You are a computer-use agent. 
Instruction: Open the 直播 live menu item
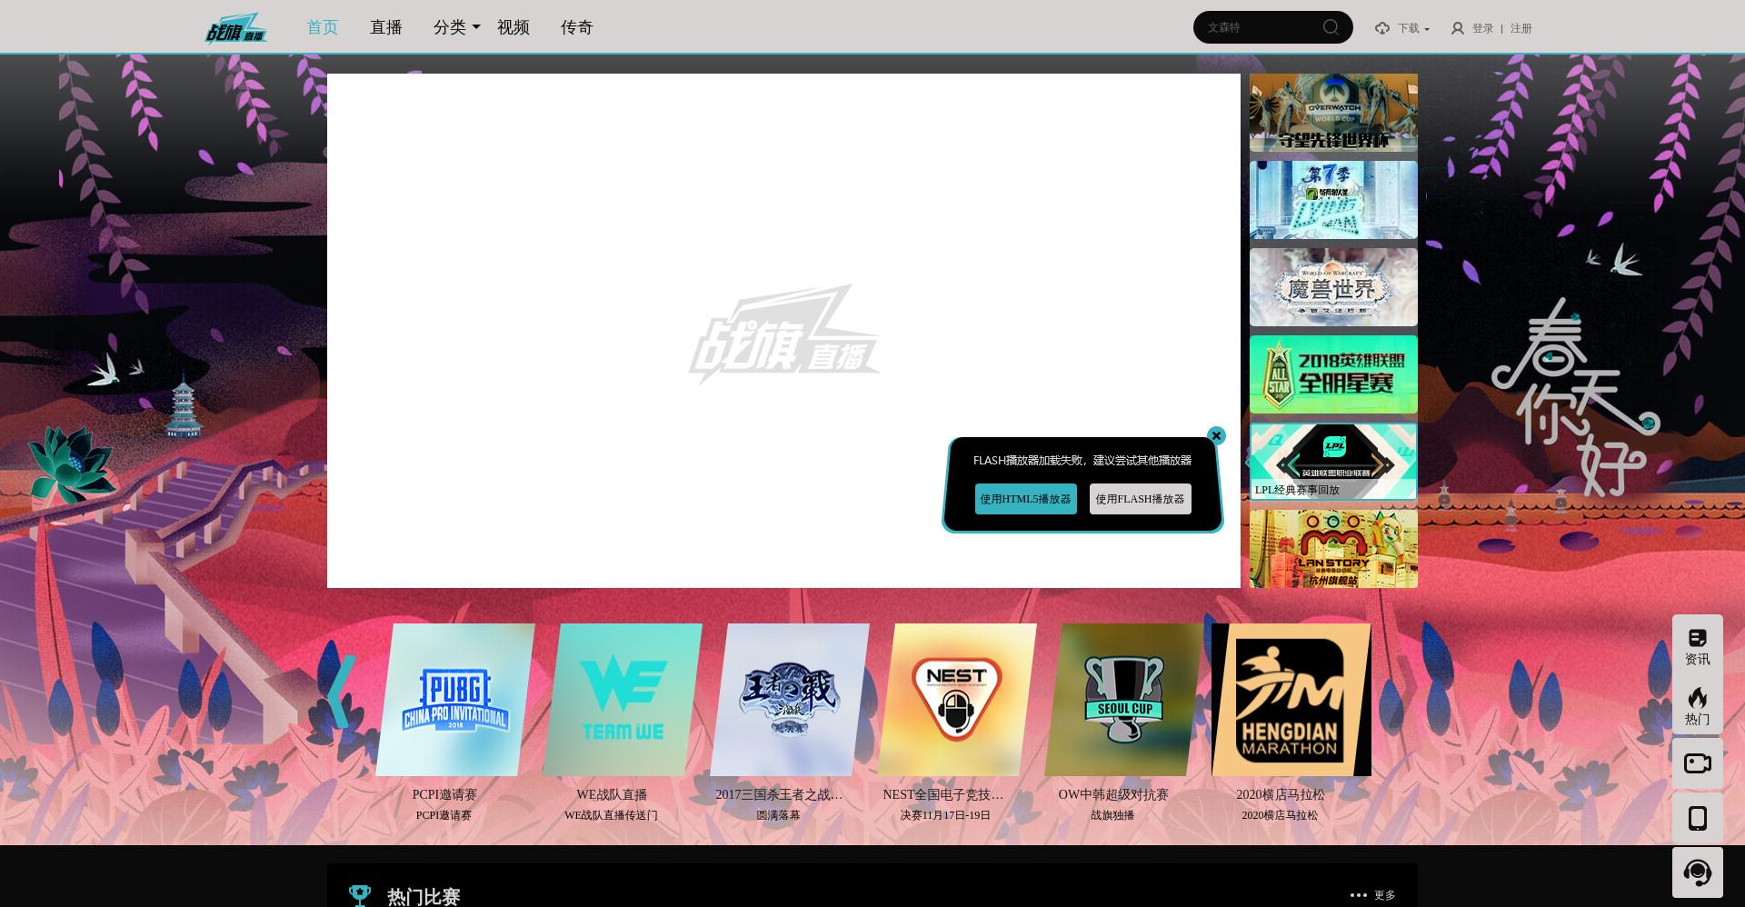tap(386, 27)
